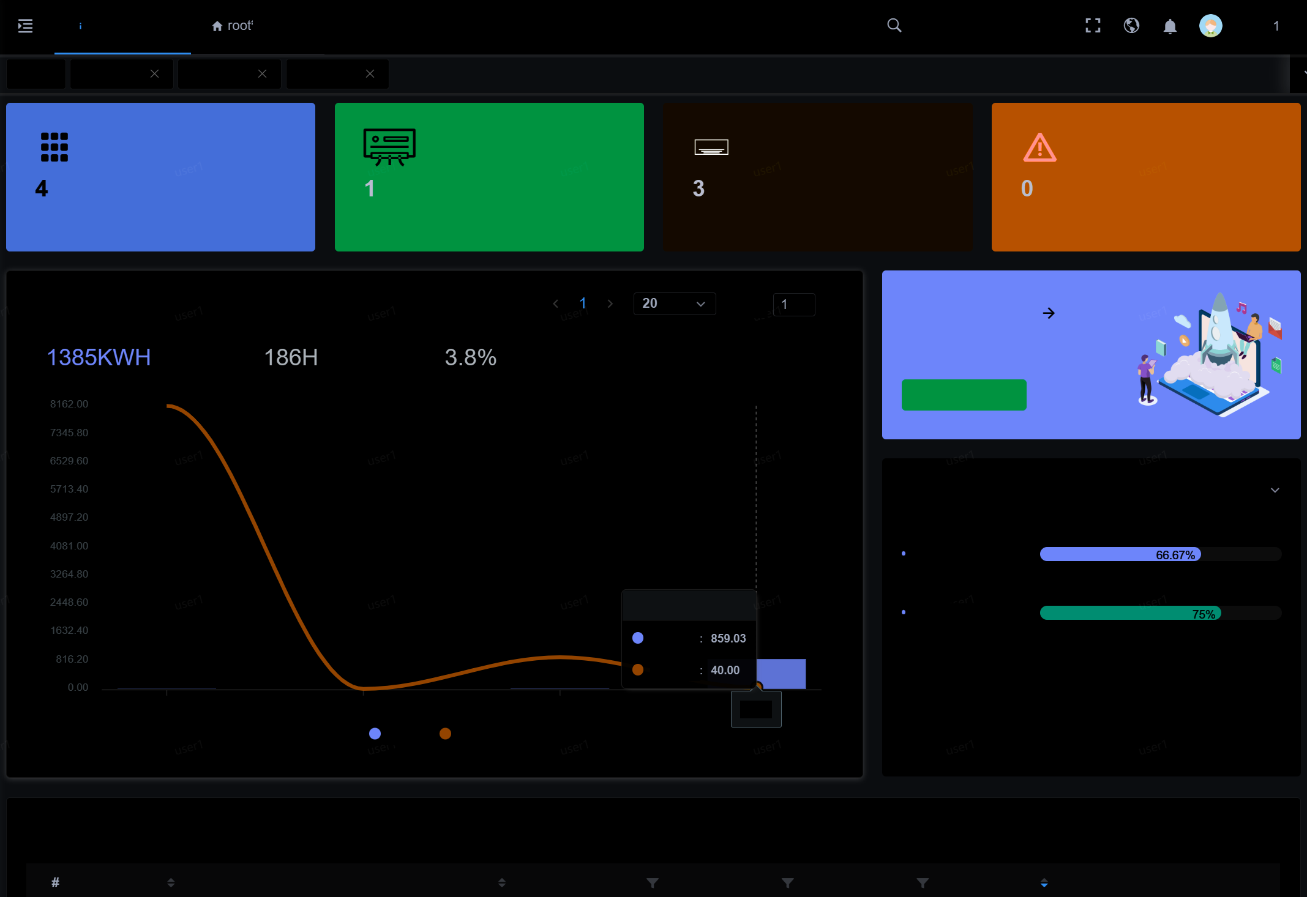Expand the chevron in right statistics panel

tap(1275, 490)
